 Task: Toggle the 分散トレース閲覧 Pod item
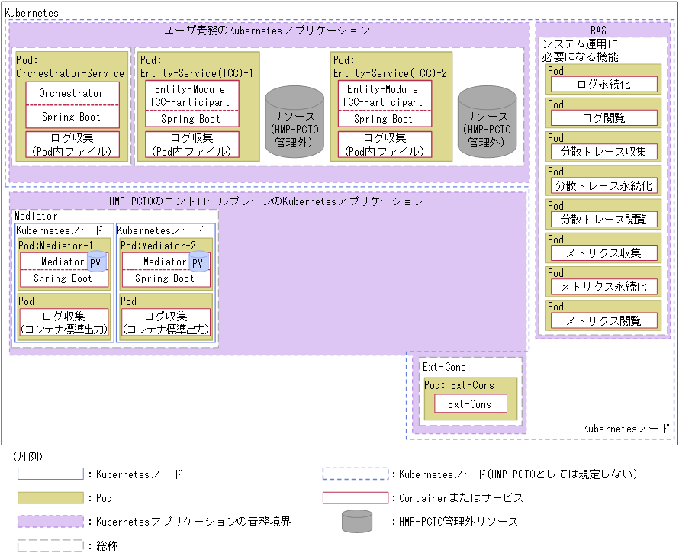pyautogui.click(x=605, y=219)
